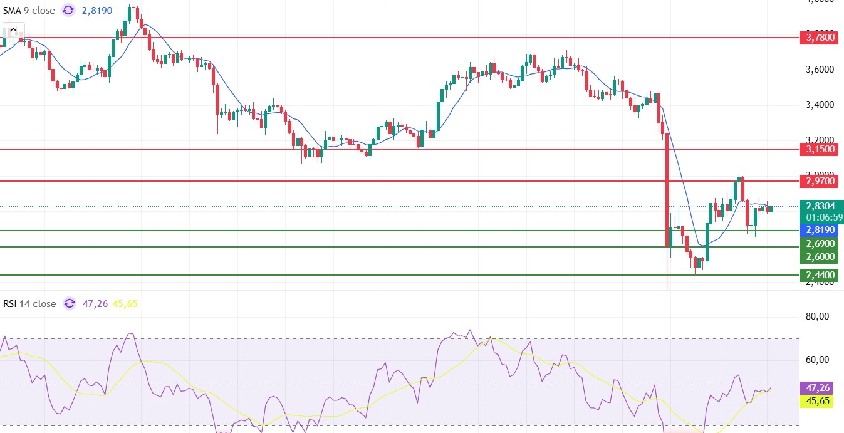Click the blue SMA 2,8190 axis label
Screen dimensions: 844x433
pyautogui.click(x=821, y=230)
